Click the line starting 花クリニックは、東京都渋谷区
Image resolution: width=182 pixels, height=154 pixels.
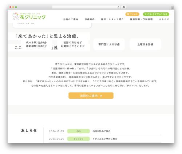click(91, 64)
